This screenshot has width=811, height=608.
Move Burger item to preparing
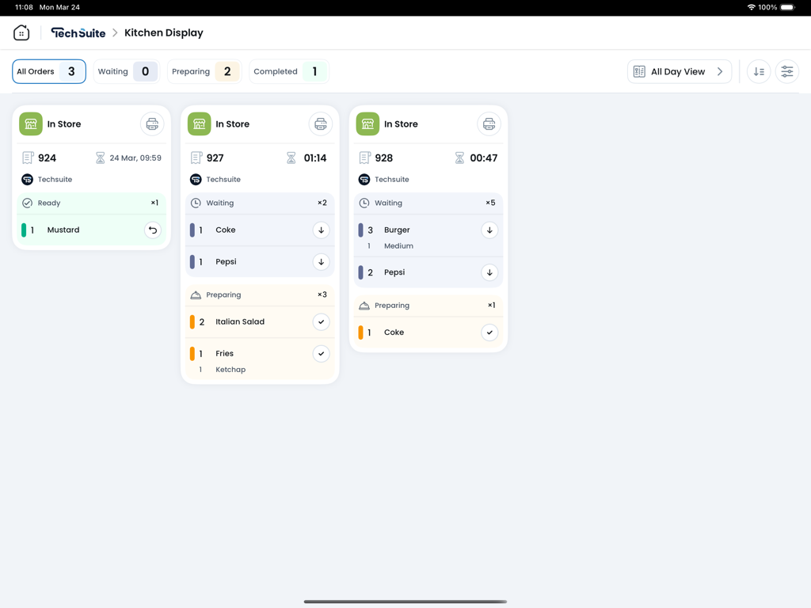489,230
